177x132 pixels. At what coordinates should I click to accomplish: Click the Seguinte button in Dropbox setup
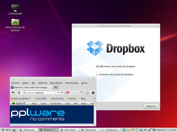pos(151,106)
